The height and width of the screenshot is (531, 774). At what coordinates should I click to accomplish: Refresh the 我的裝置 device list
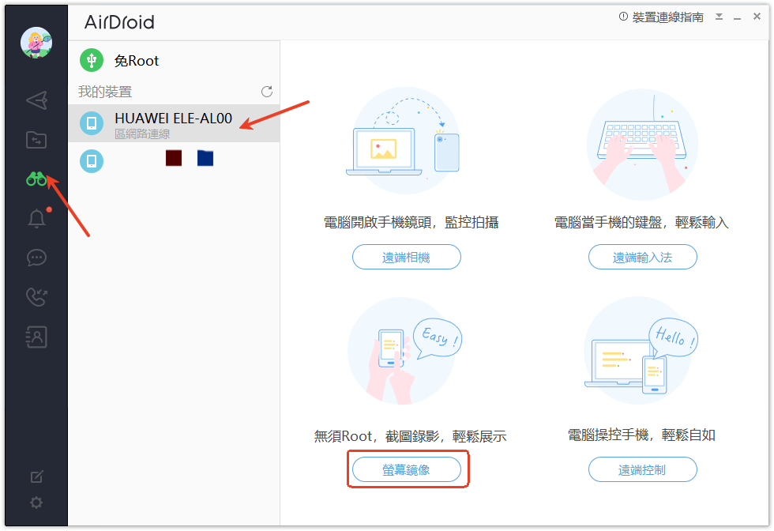(x=267, y=92)
